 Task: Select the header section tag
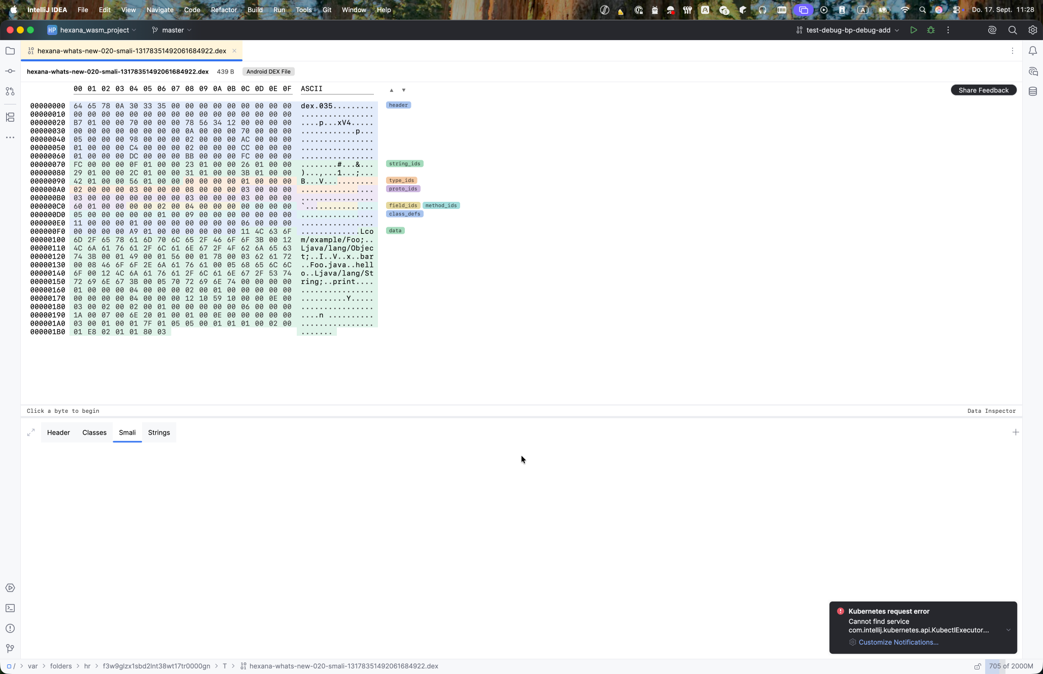pyautogui.click(x=398, y=105)
